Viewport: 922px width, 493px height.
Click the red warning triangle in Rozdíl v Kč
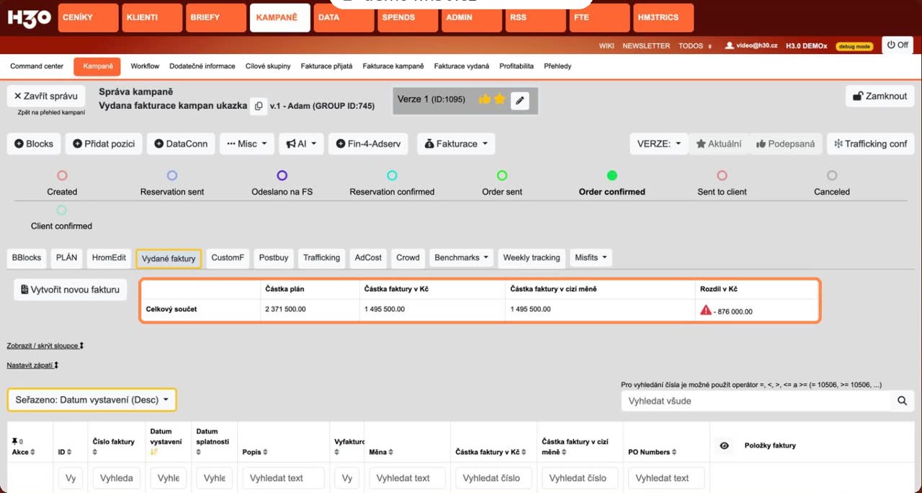[x=706, y=311]
